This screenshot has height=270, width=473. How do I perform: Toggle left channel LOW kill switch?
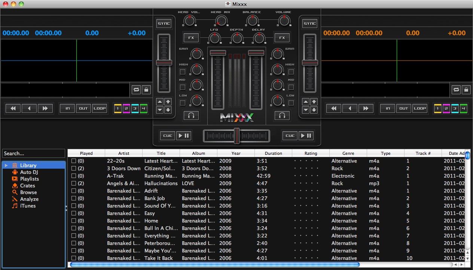coord(183,103)
